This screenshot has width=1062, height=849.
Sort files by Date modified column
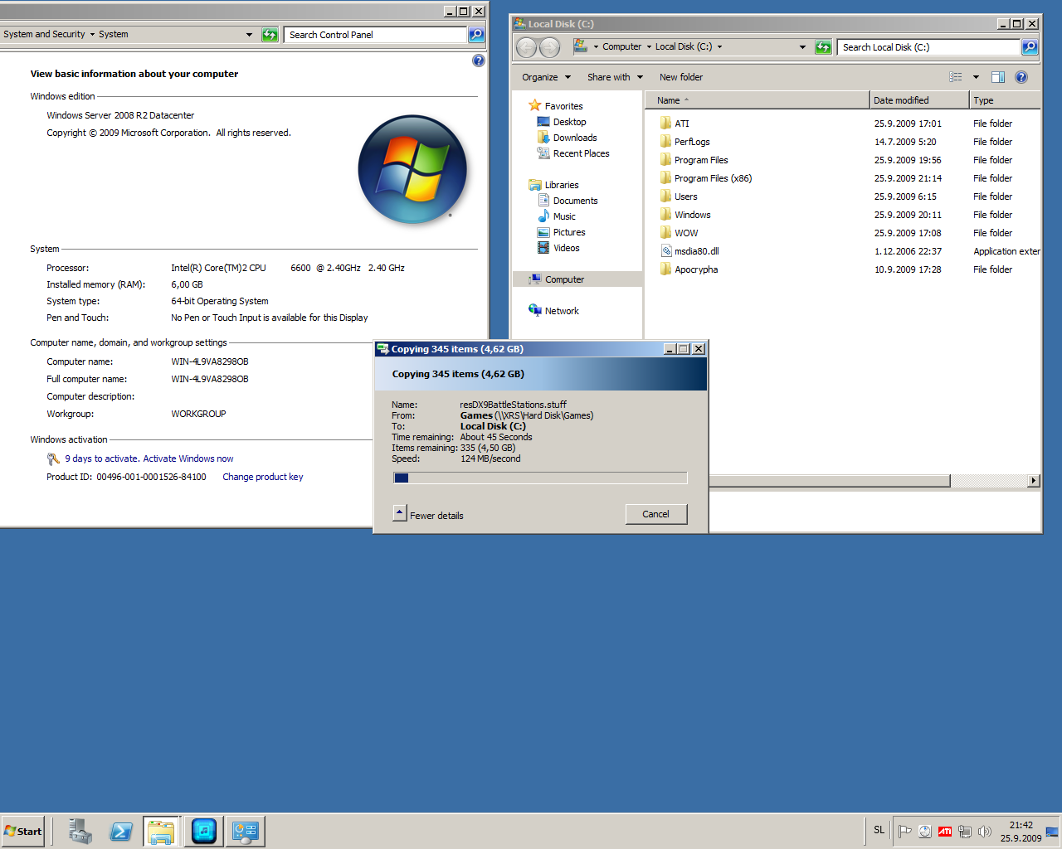click(919, 100)
